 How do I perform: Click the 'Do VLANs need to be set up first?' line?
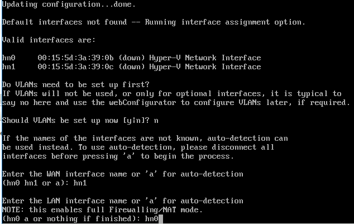pos(75,85)
